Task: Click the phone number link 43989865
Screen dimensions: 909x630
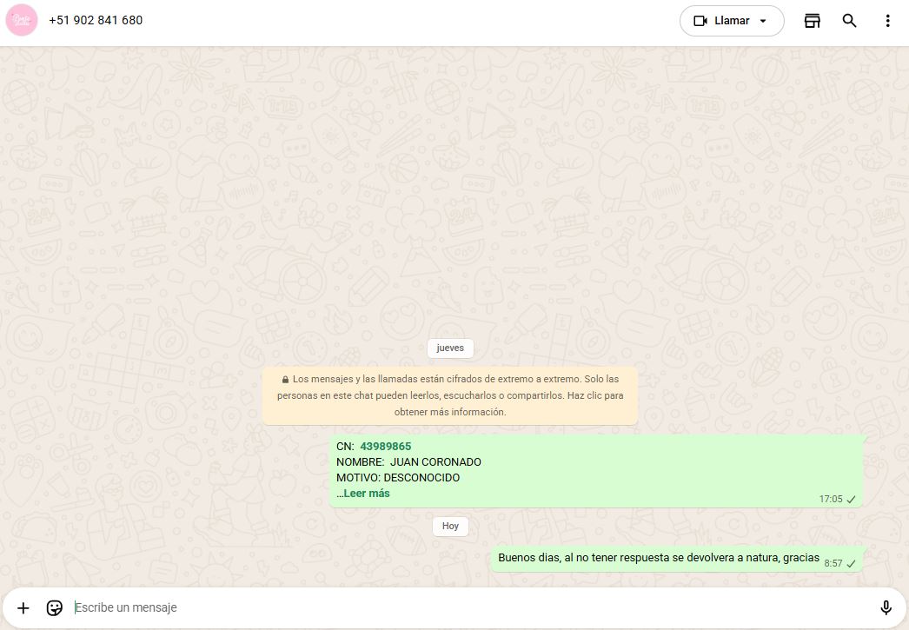Action: [x=385, y=447]
